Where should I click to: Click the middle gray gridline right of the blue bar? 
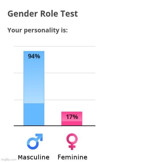70,73
